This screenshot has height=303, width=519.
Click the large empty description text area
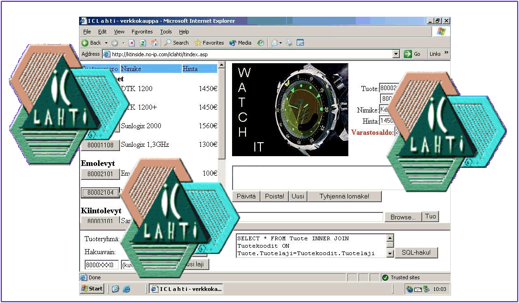[313, 178]
